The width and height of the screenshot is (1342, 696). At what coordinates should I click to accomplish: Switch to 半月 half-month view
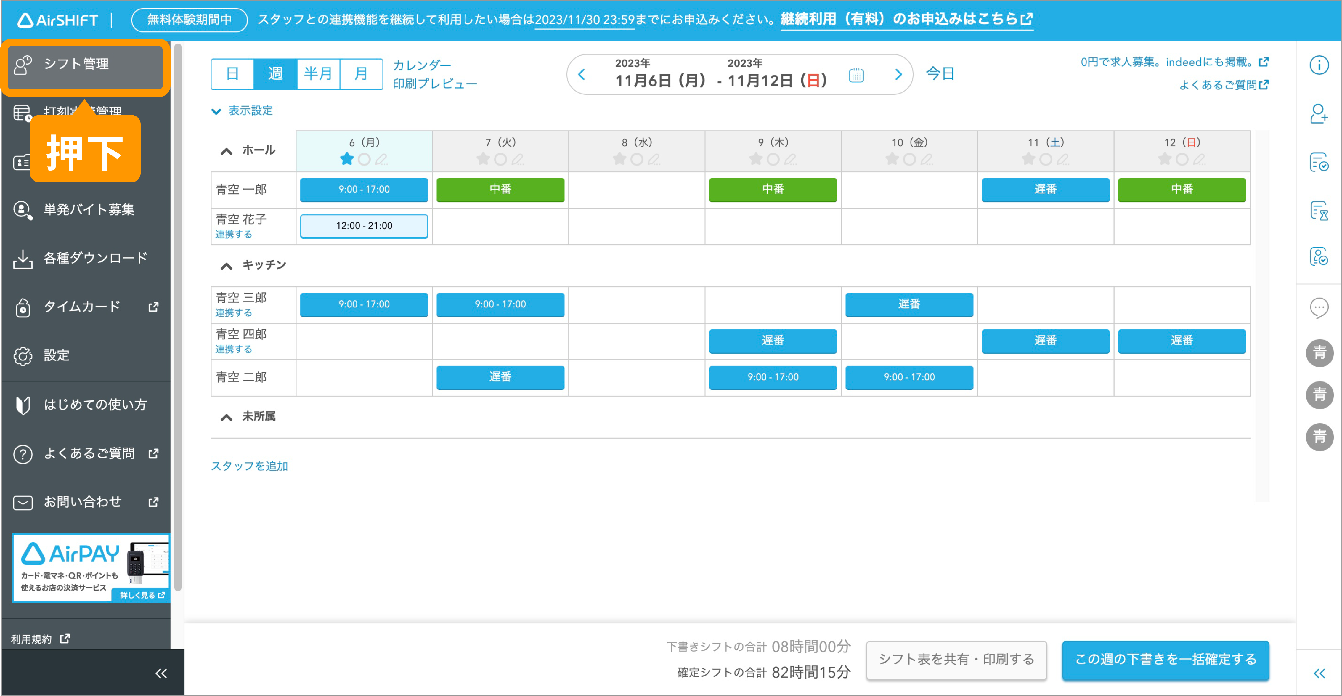318,74
